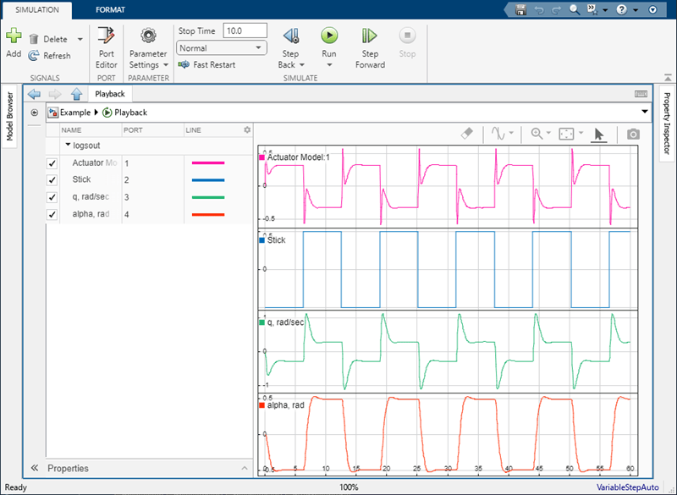This screenshot has width=677, height=495.
Task: Open the Model Browser side tab
Action: (x=10, y=116)
